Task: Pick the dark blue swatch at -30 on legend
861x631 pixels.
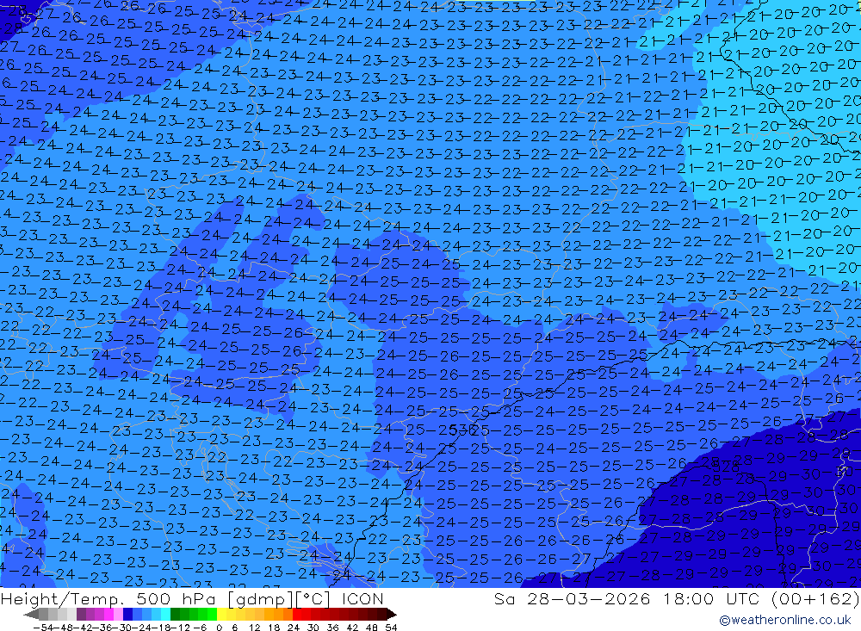Action: click(x=127, y=615)
